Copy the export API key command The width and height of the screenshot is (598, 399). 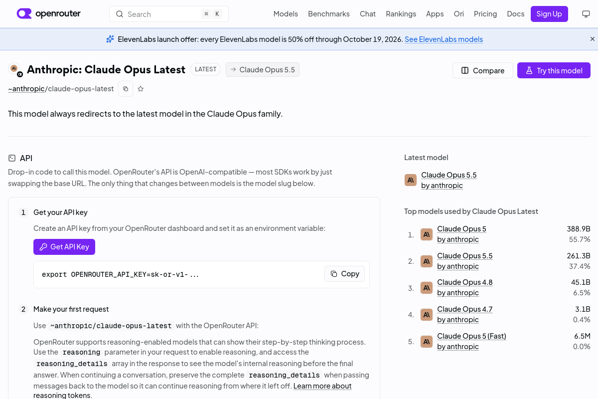345,274
